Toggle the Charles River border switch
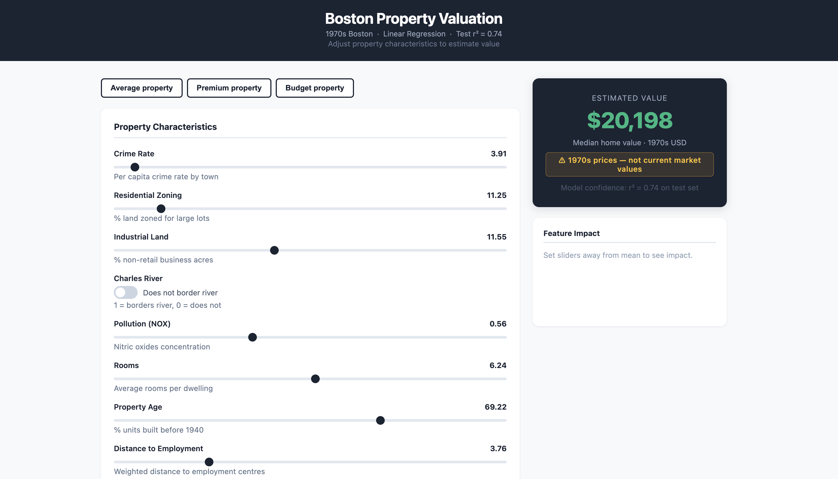Viewport: 838px width, 479px height. click(x=125, y=292)
